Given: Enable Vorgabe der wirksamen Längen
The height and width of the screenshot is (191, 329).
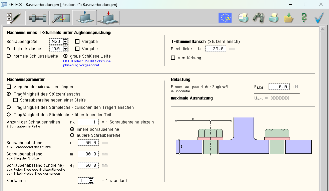Looking at the screenshot, I should point(9,87).
